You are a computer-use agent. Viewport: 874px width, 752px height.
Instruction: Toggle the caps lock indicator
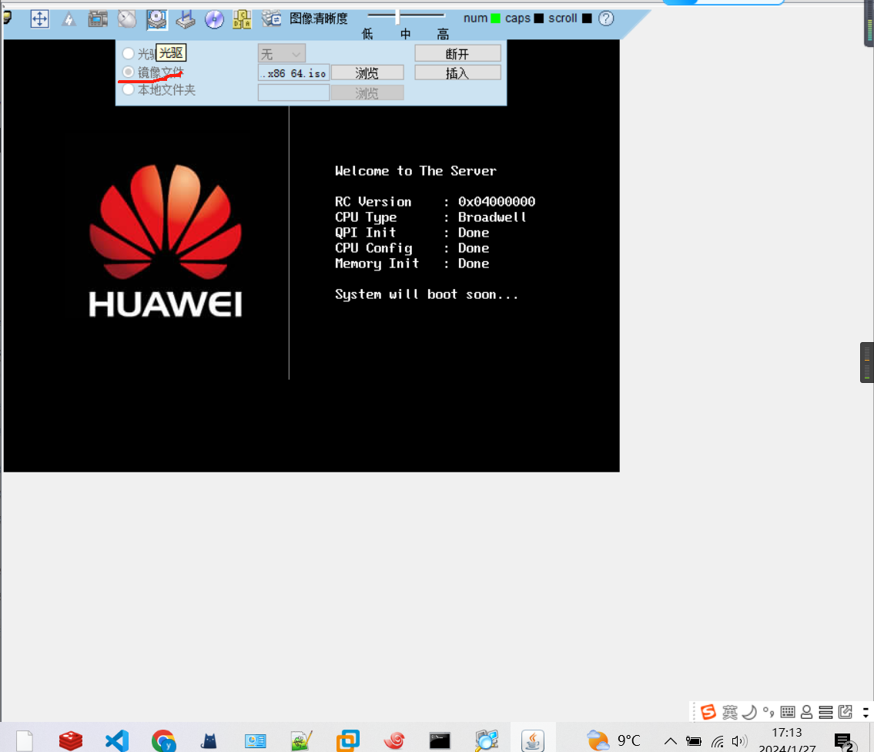[538, 18]
